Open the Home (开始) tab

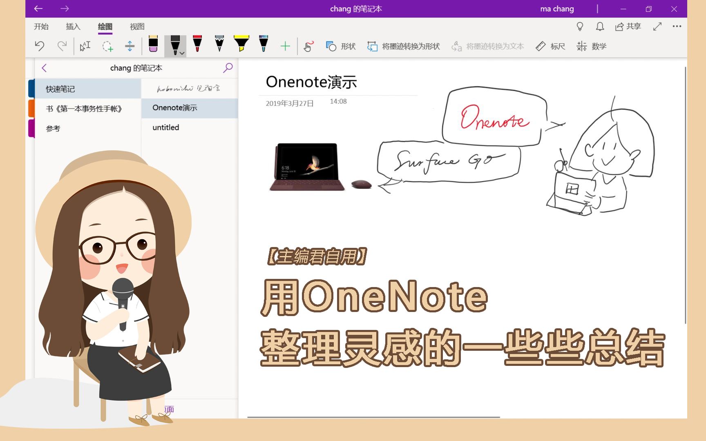41,27
